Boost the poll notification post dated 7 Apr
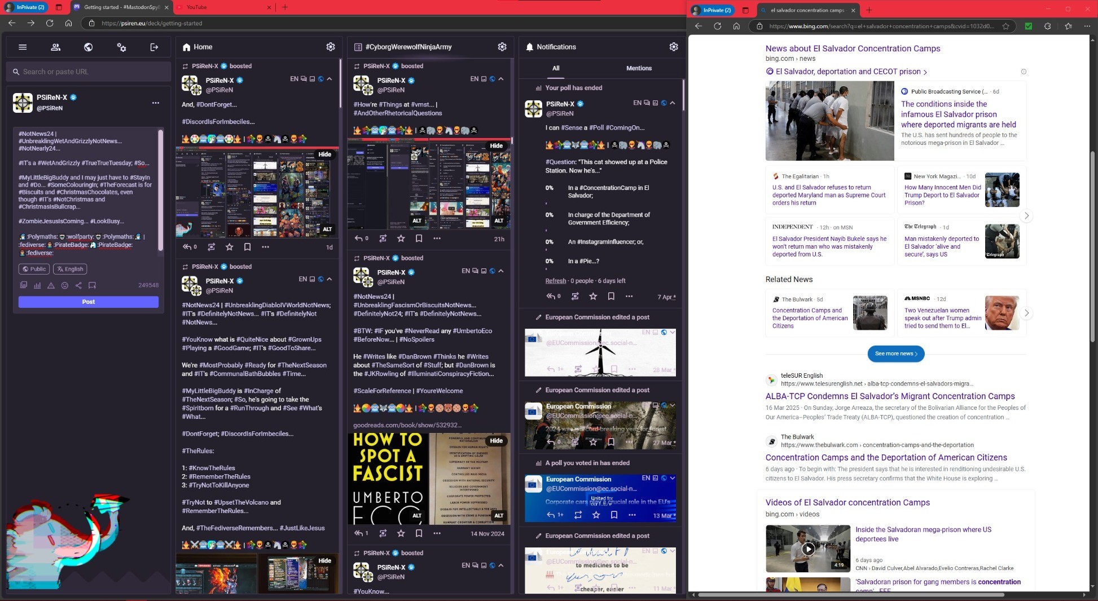 tap(575, 296)
